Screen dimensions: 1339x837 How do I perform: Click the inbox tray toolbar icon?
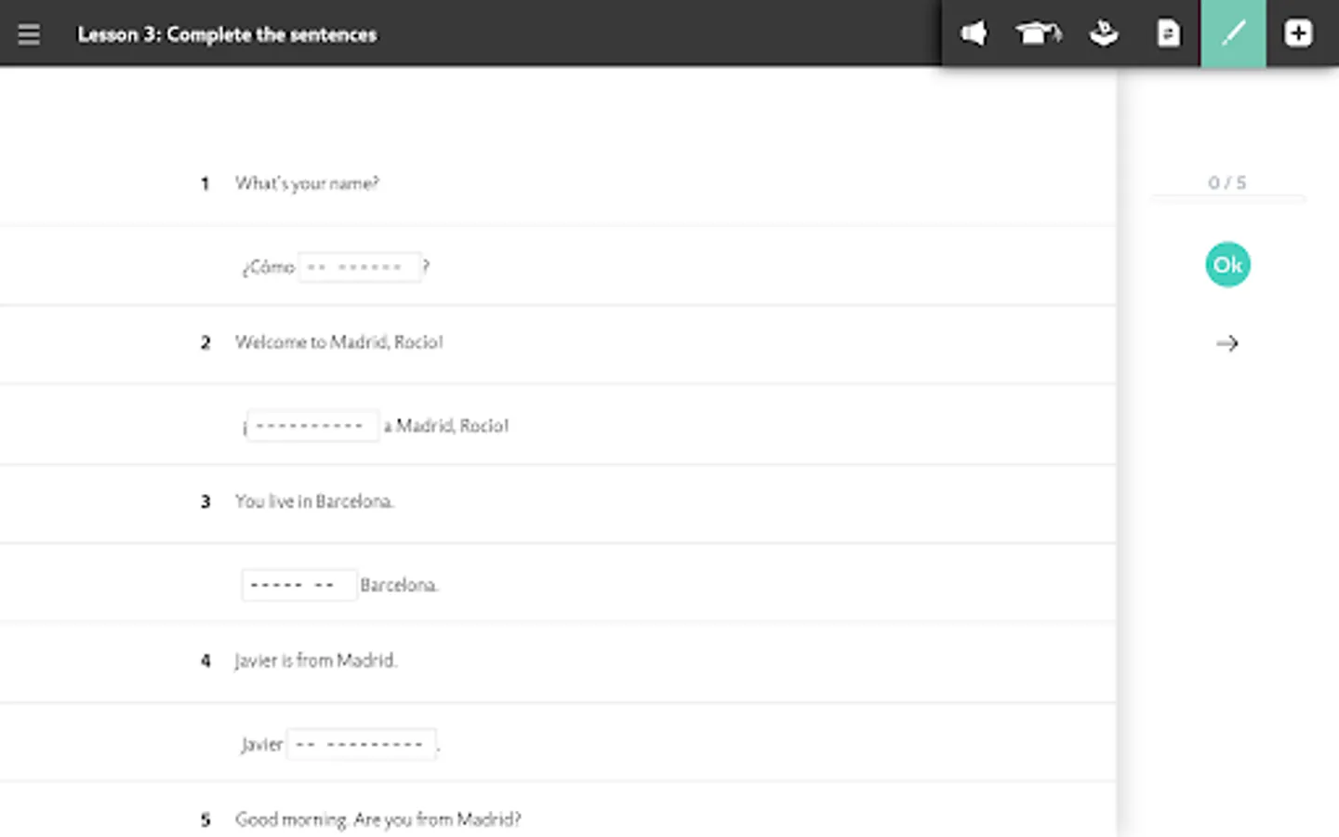1104,34
